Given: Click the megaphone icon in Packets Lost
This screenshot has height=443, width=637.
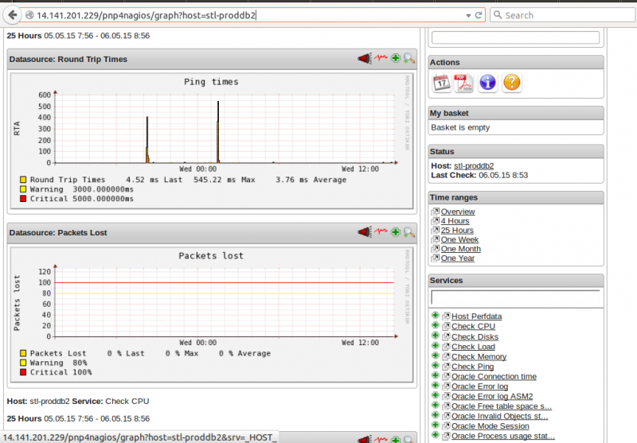Looking at the screenshot, I should click(x=365, y=232).
